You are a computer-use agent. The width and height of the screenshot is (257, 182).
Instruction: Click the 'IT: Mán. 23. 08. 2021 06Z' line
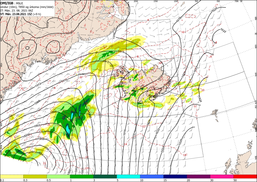click(17, 11)
